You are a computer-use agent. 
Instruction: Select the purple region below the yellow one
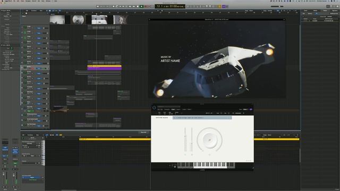pyautogui.click(x=104, y=68)
